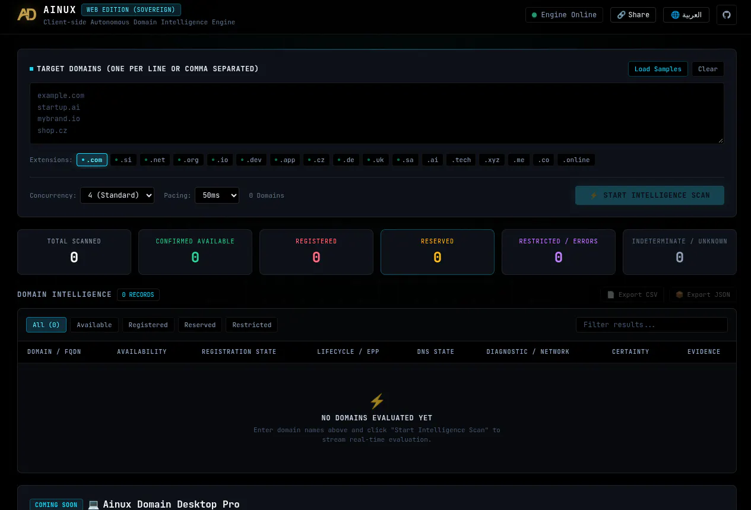
Task: Start the intelligence scan
Action: point(649,195)
